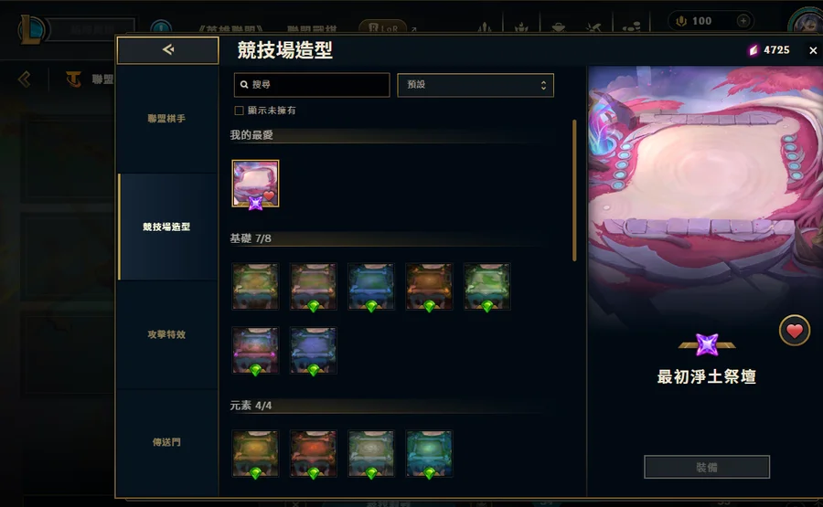Select the first basic arena skin thumbnail

pyautogui.click(x=256, y=286)
